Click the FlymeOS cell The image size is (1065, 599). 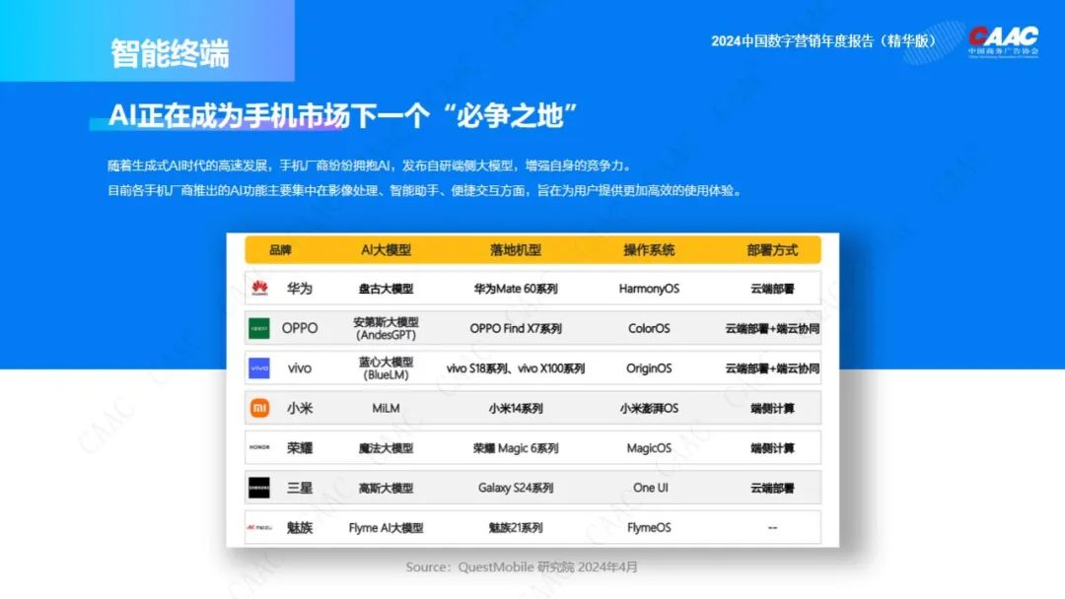pos(649,527)
